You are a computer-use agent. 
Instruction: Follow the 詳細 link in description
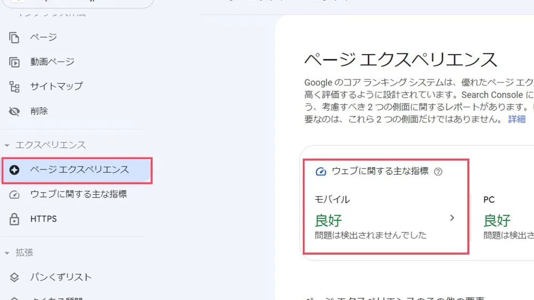point(516,119)
